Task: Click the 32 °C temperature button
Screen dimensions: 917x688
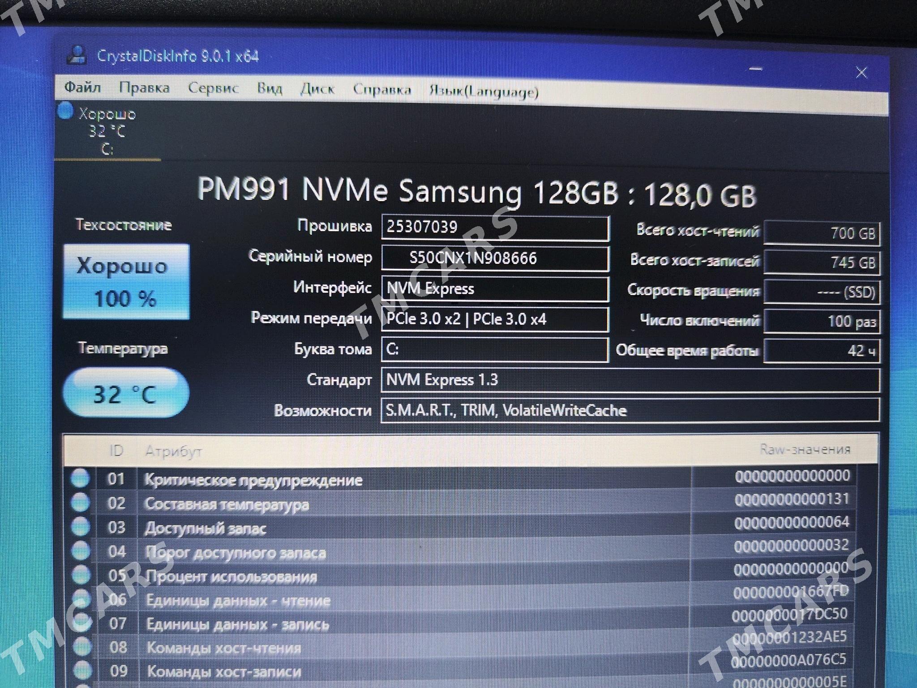Action: 126,393
